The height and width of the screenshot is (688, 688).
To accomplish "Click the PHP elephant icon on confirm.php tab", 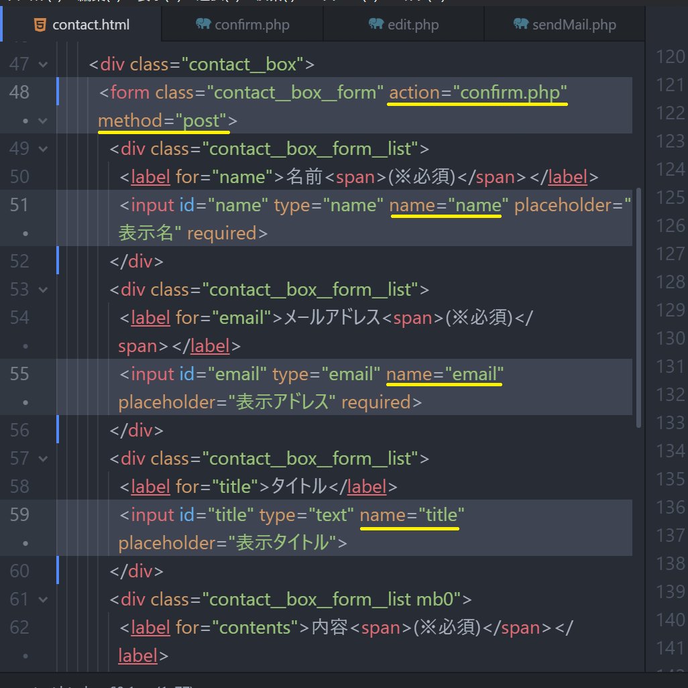I will pos(203,23).
